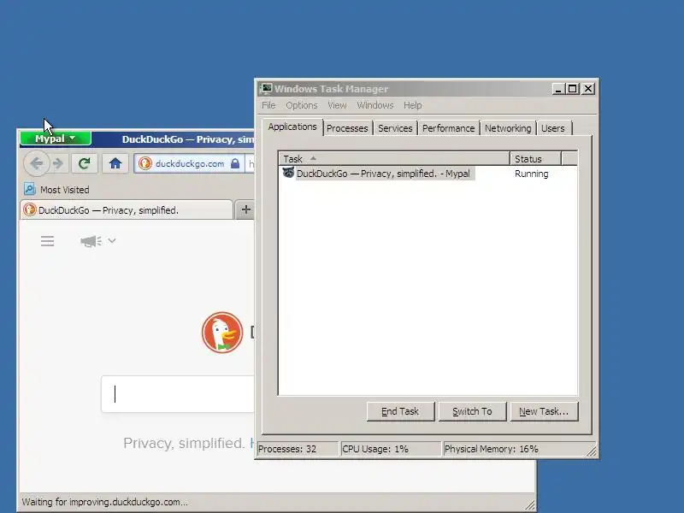
Task: Switch to the Users tab
Action: coord(552,128)
